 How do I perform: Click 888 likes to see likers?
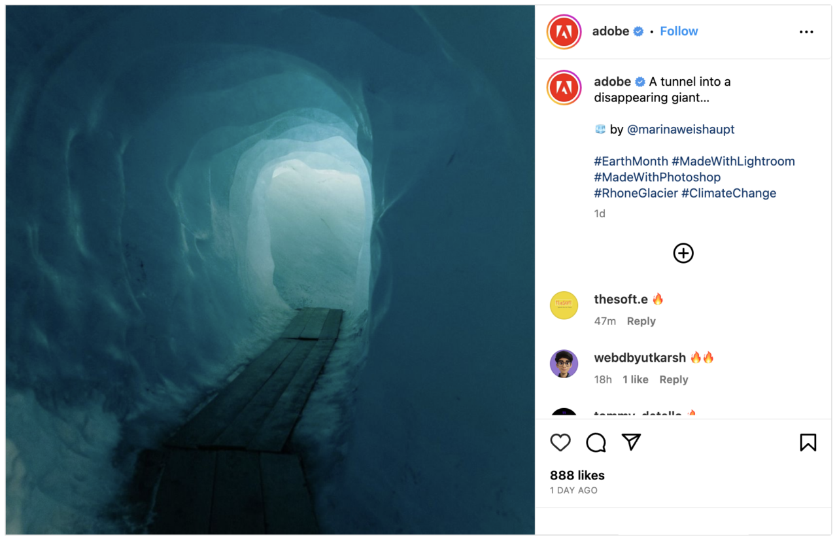(577, 475)
